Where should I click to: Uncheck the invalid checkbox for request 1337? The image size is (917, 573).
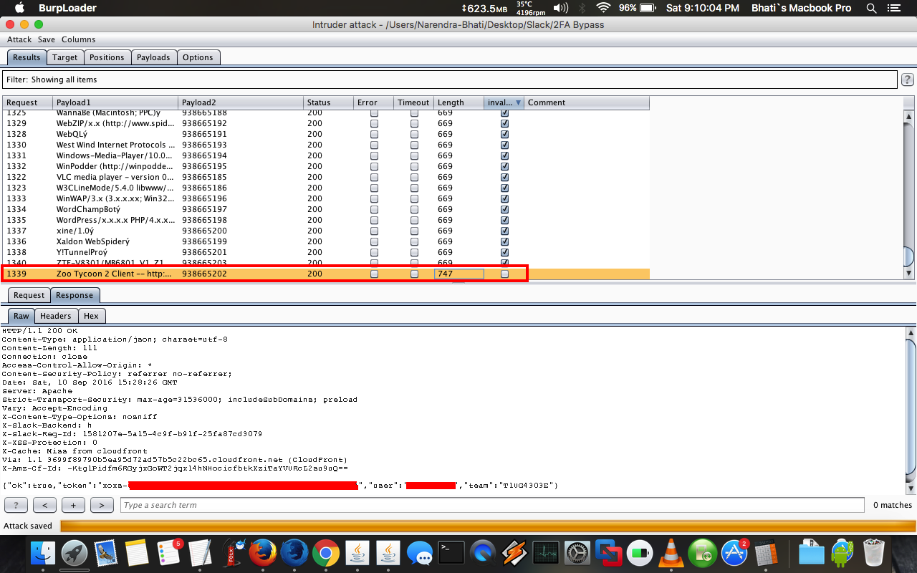504,231
